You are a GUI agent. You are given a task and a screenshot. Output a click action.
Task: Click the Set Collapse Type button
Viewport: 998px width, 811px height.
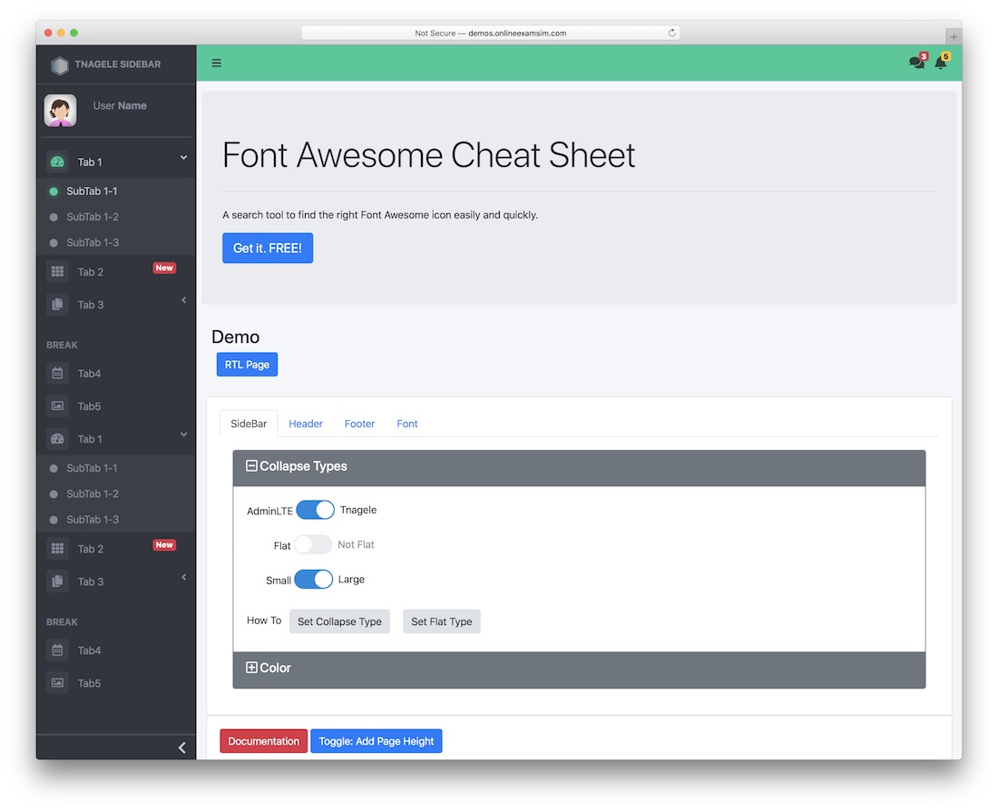(339, 622)
